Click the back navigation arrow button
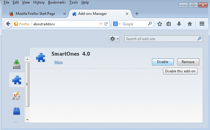 pyautogui.click(x=8, y=24)
